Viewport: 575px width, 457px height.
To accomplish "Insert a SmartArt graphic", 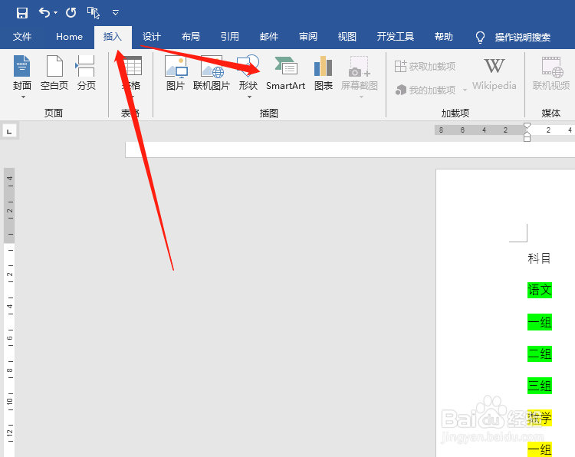I will [286, 73].
